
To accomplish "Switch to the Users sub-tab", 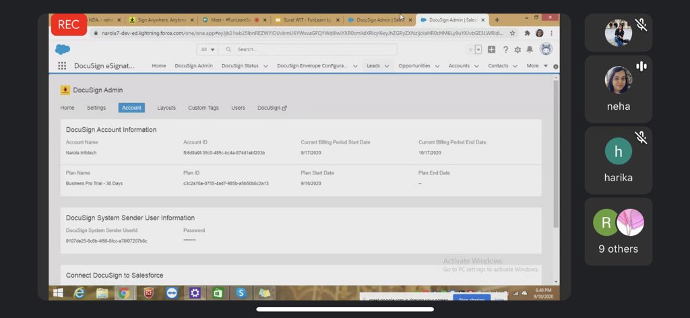I will click(x=238, y=108).
